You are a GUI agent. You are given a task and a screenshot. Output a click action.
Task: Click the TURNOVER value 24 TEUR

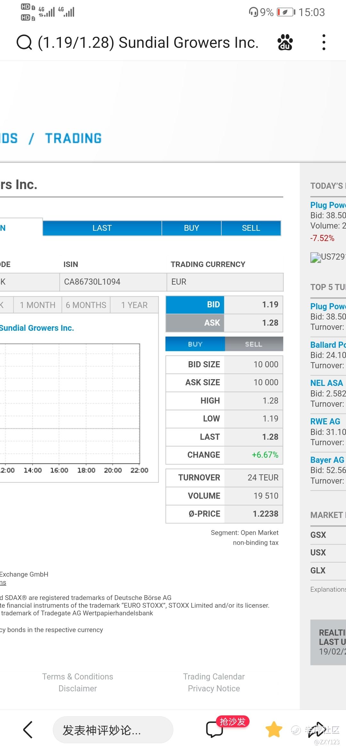pyautogui.click(x=263, y=478)
